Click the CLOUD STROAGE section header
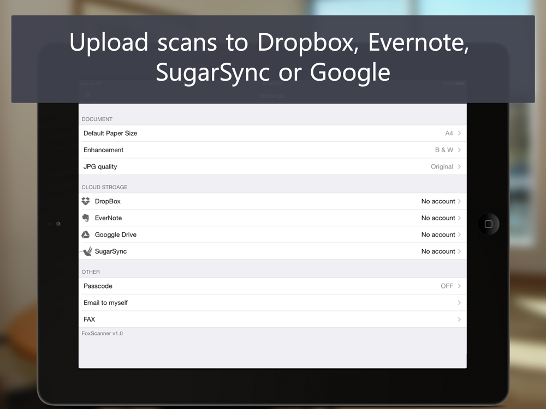Screen dimensions: 546x409 [104, 187]
